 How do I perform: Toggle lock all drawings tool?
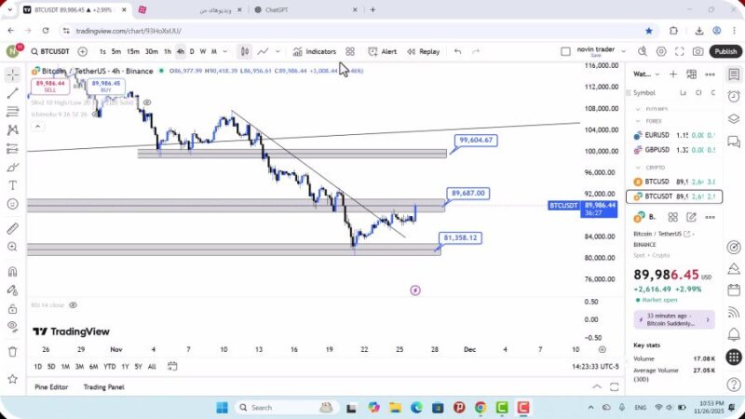[12, 306]
